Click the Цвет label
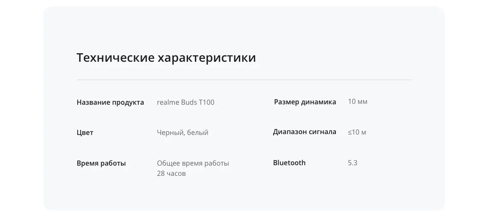The height and width of the screenshot is (218, 488). [x=85, y=133]
